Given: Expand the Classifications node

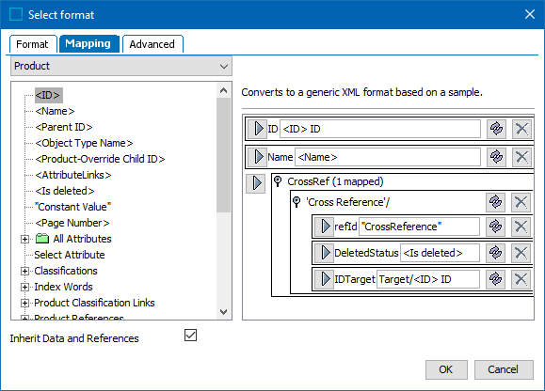Looking at the screenshot, I should 24,271.
